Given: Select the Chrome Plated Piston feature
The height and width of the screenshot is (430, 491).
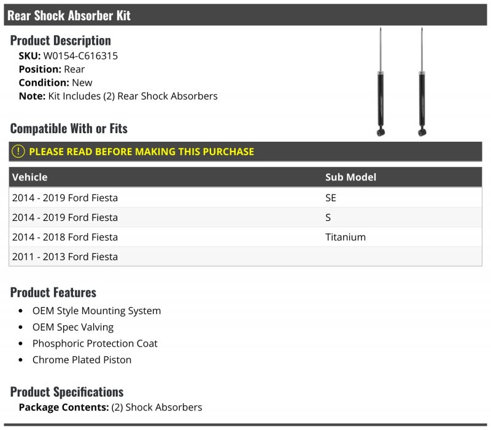Looking at the screenshot, I should [82, 360].
